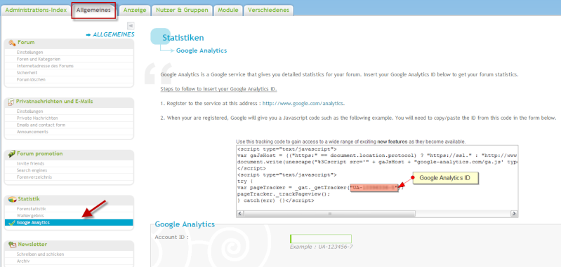The image size is (561, 267).
Task: Open the Anzeige tab
Action: (135, 10)
